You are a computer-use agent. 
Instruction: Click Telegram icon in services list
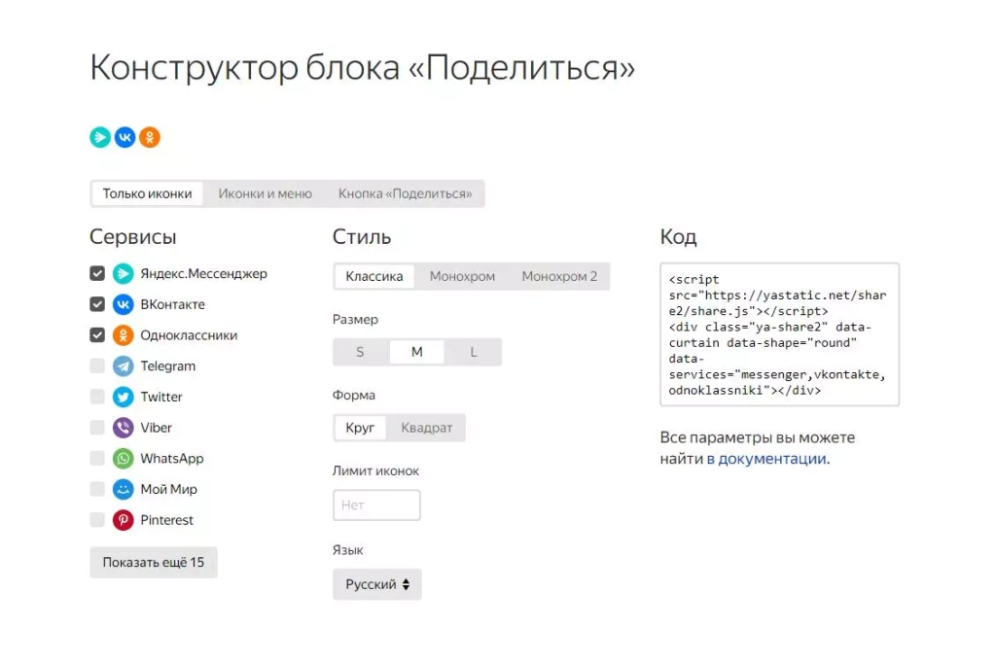coord(124,365)
